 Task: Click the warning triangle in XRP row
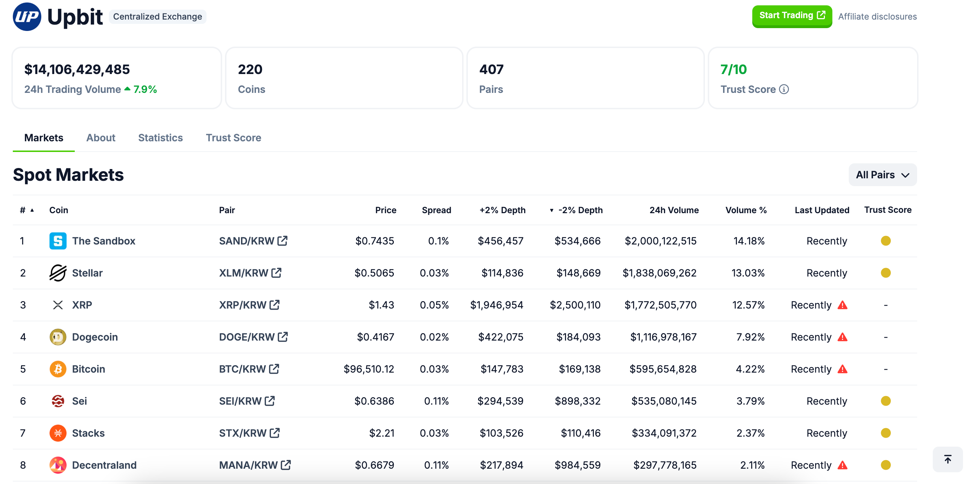coord(843,305)
